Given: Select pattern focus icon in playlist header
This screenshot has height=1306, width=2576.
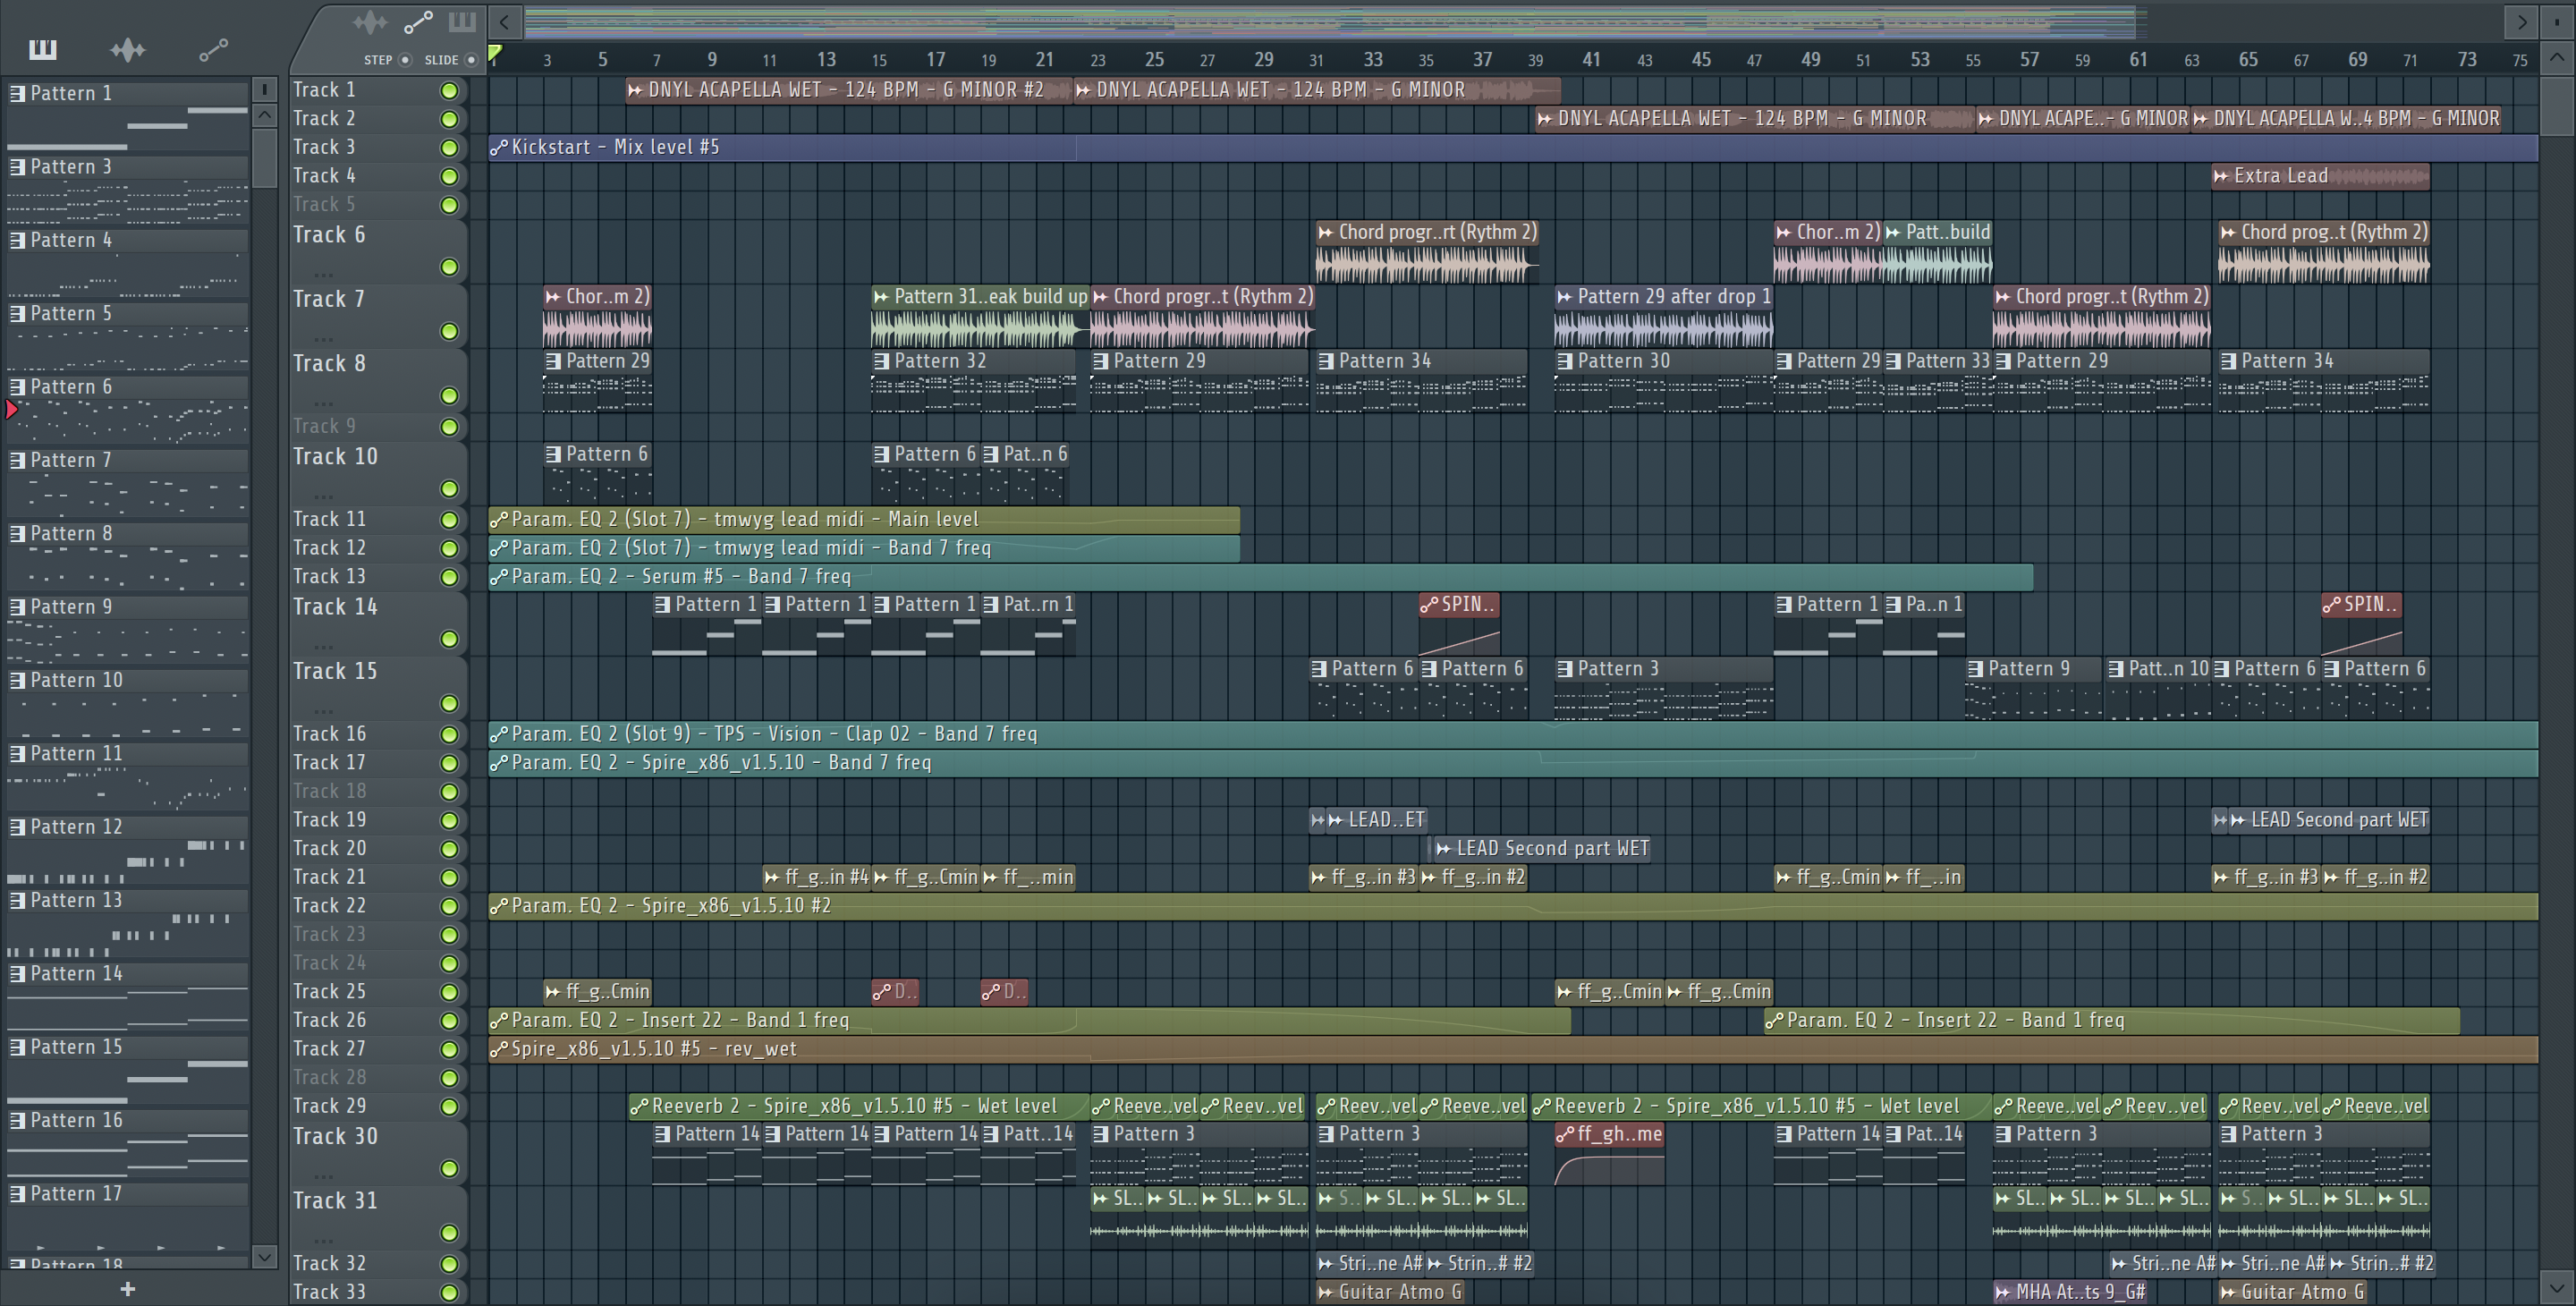Looking at the screenshot, I should [462, 21].
